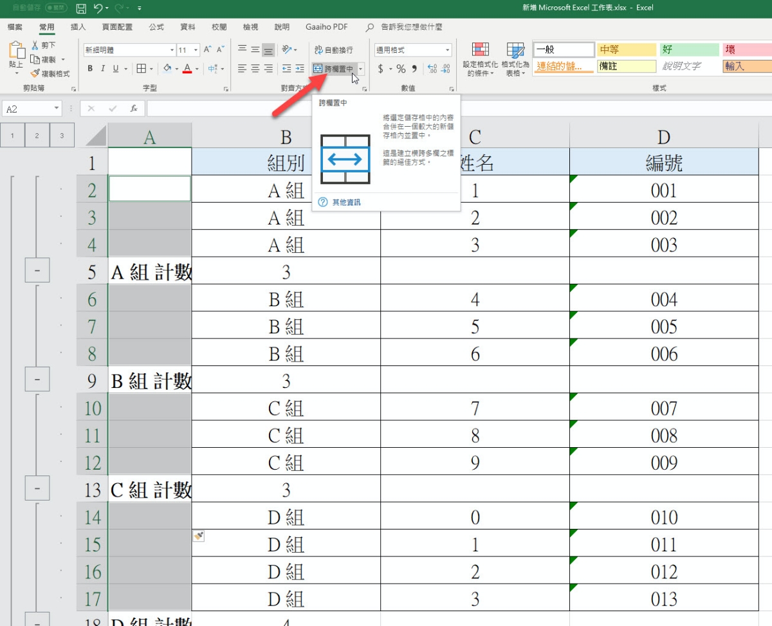Click the Percent Style % icon

[x=401, y=69]
